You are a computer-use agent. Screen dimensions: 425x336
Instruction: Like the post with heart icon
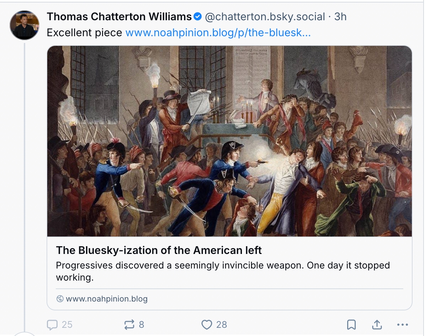coord(206,325)
